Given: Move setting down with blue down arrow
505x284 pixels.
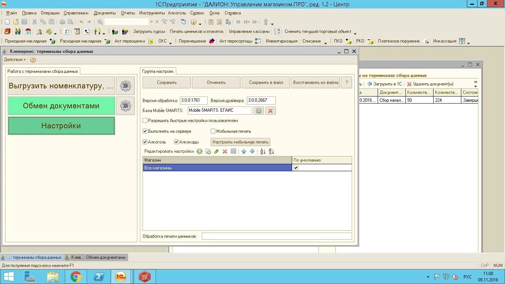Looking at the screenshot, I should (252, 151).
